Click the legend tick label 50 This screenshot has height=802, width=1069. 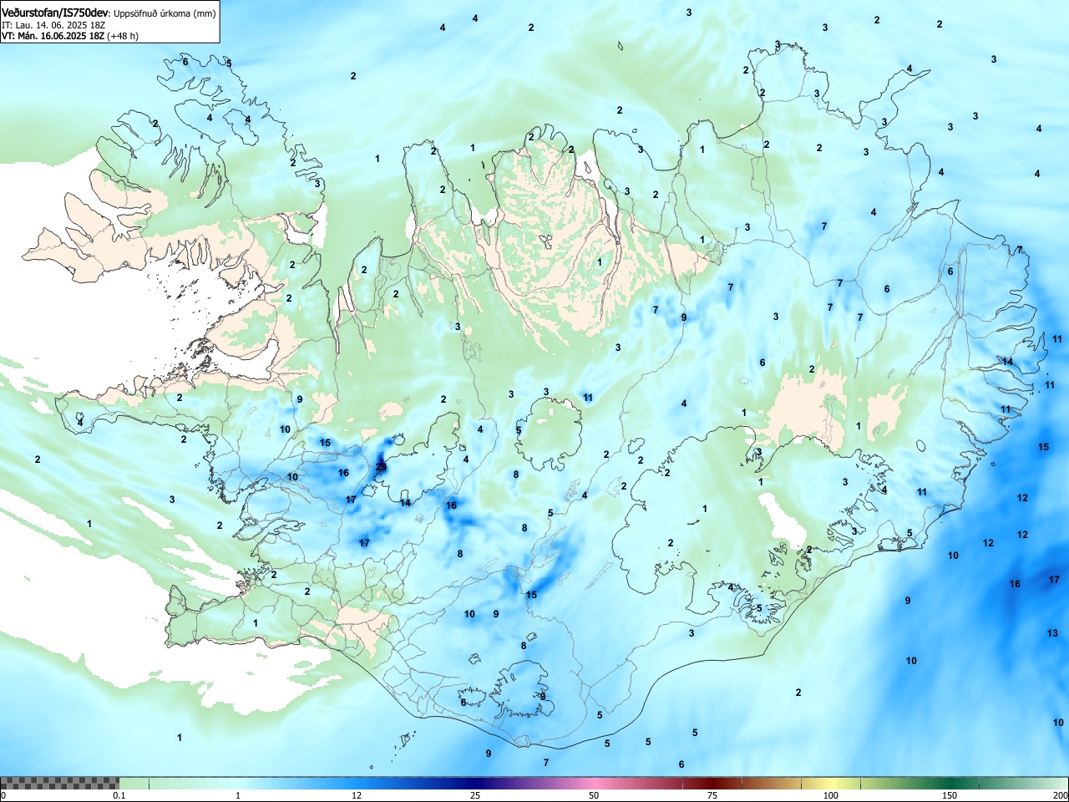(x=594, y=795)
